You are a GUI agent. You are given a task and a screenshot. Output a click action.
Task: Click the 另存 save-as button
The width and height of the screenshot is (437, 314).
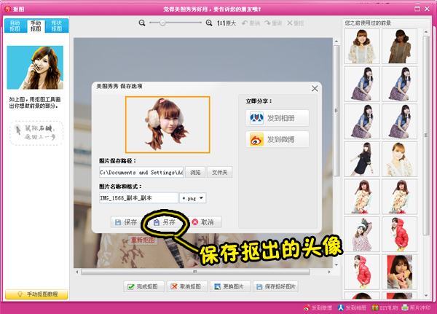coord(165,221)
